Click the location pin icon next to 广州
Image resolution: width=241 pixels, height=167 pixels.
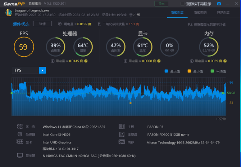(x=131, y=15)
